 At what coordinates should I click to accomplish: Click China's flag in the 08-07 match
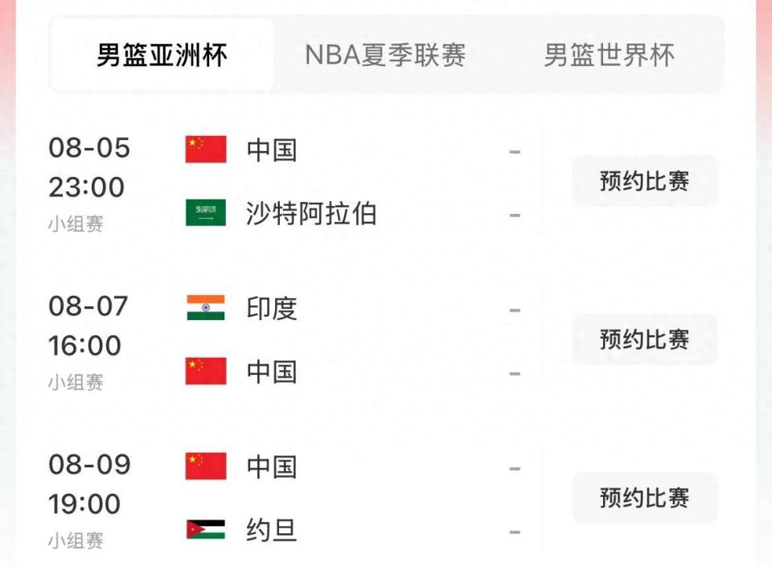(x=206, y=372)
